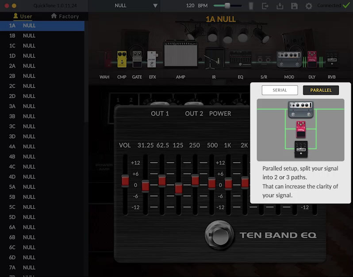Click the 1A NULL preset title
The width and height of the screenshot is (353, 277).
point(221,19)
